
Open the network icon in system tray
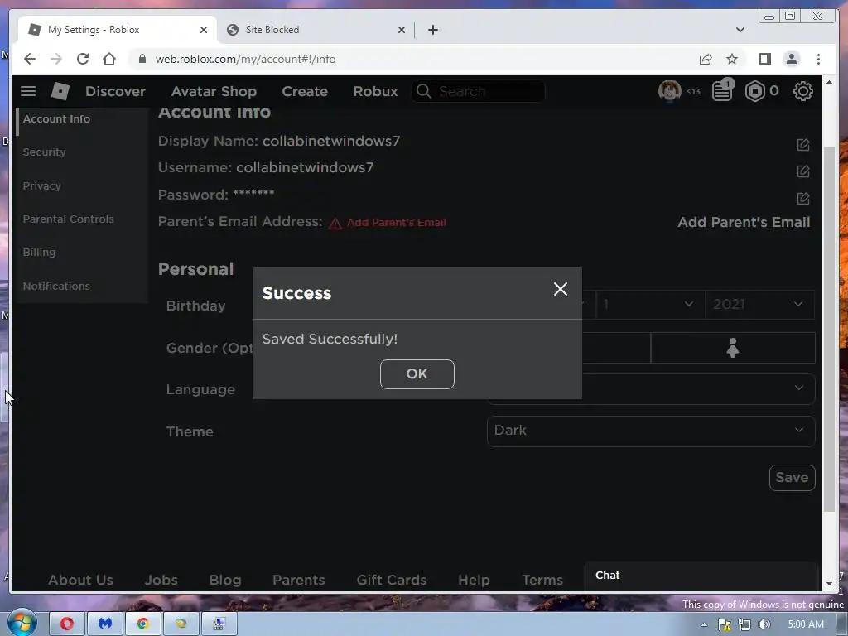tap(744, 624)
